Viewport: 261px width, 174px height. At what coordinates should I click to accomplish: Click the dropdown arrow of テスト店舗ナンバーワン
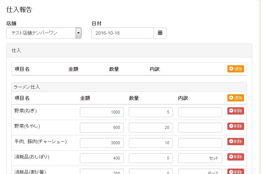click(78, 33)
